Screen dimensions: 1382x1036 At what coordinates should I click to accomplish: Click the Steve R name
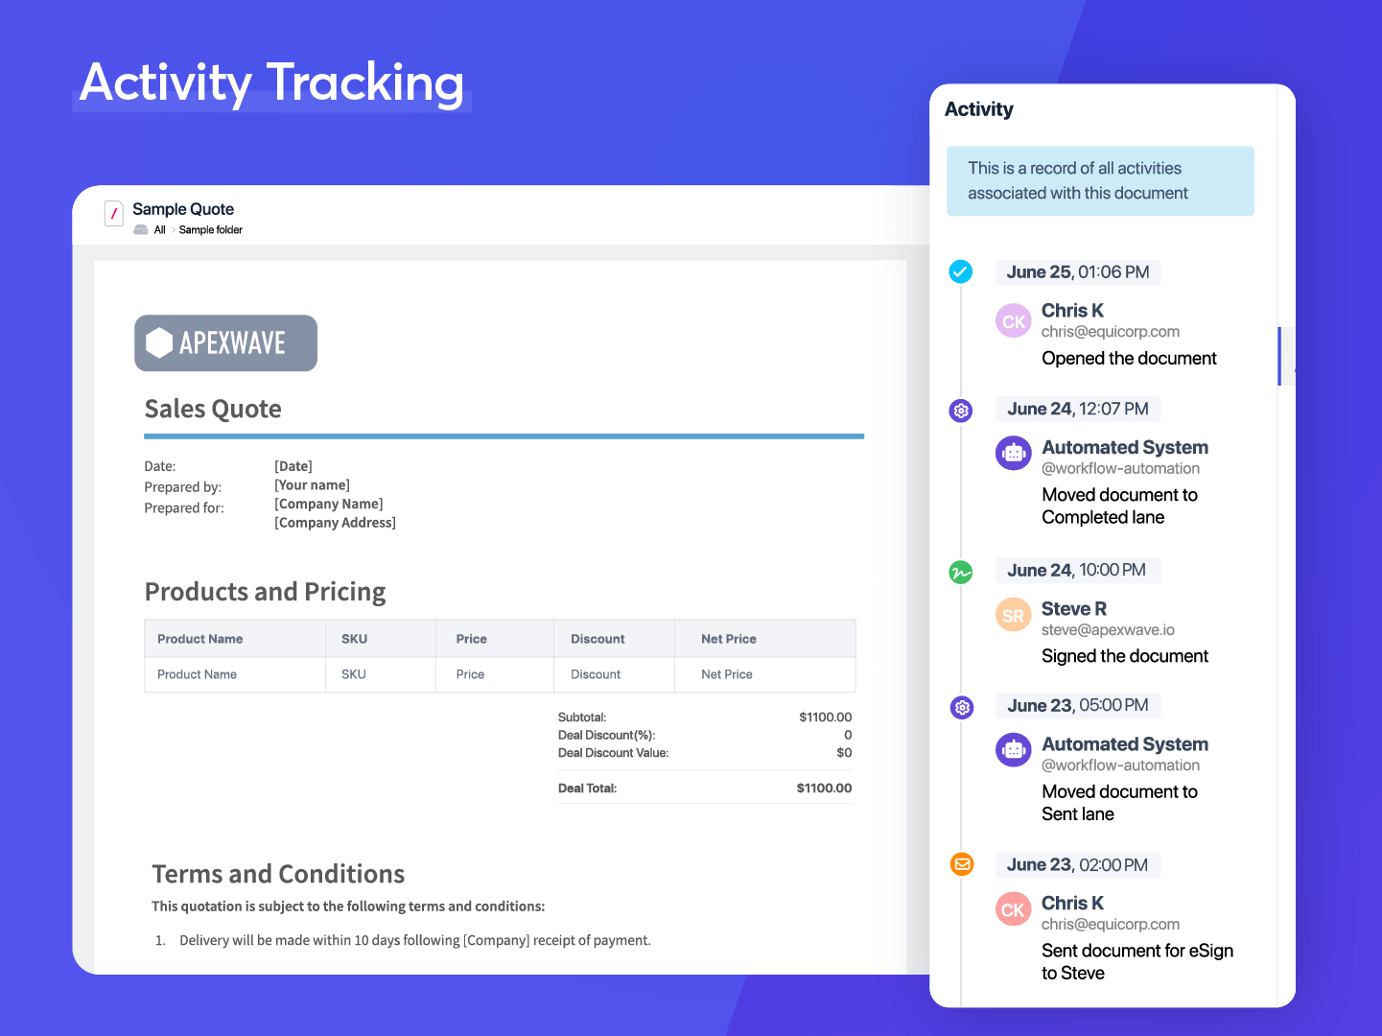(1074, 609)
